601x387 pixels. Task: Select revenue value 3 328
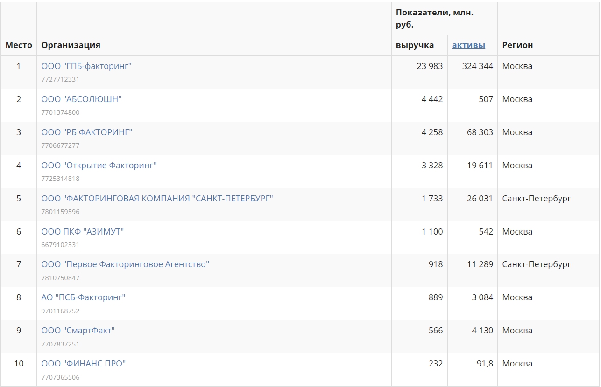pos(432,166)
